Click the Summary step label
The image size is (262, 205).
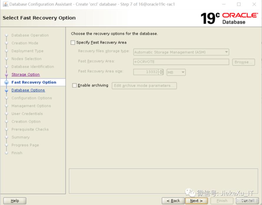[21, 137]
